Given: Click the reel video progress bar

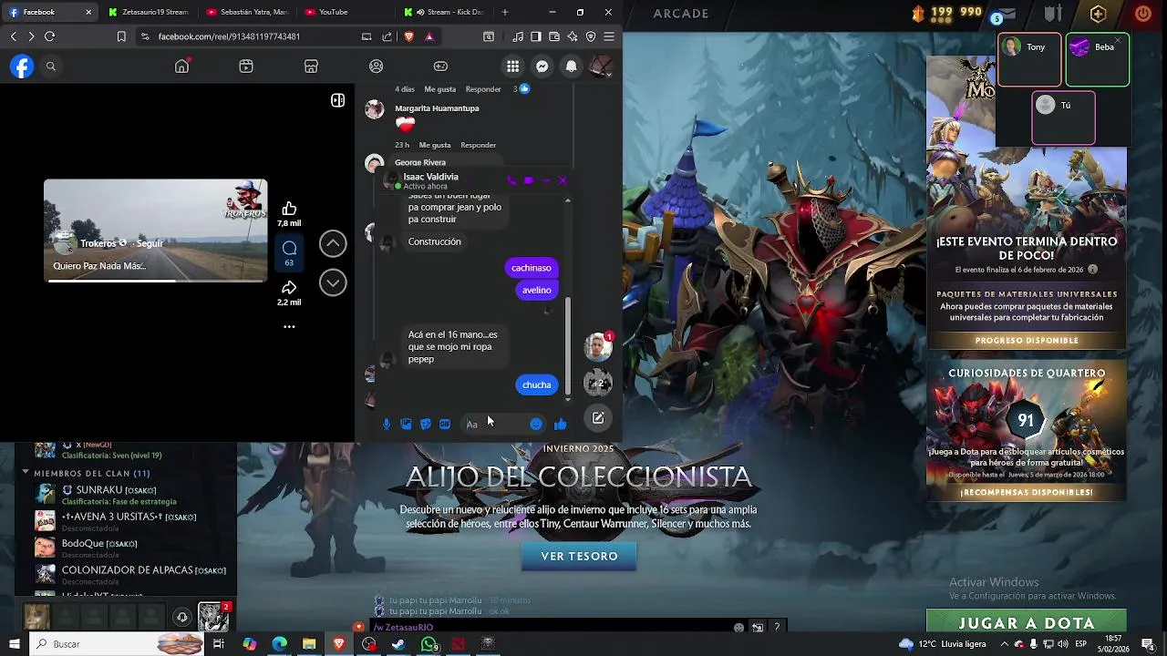Looking at the screenshot, I should (156, 281).
